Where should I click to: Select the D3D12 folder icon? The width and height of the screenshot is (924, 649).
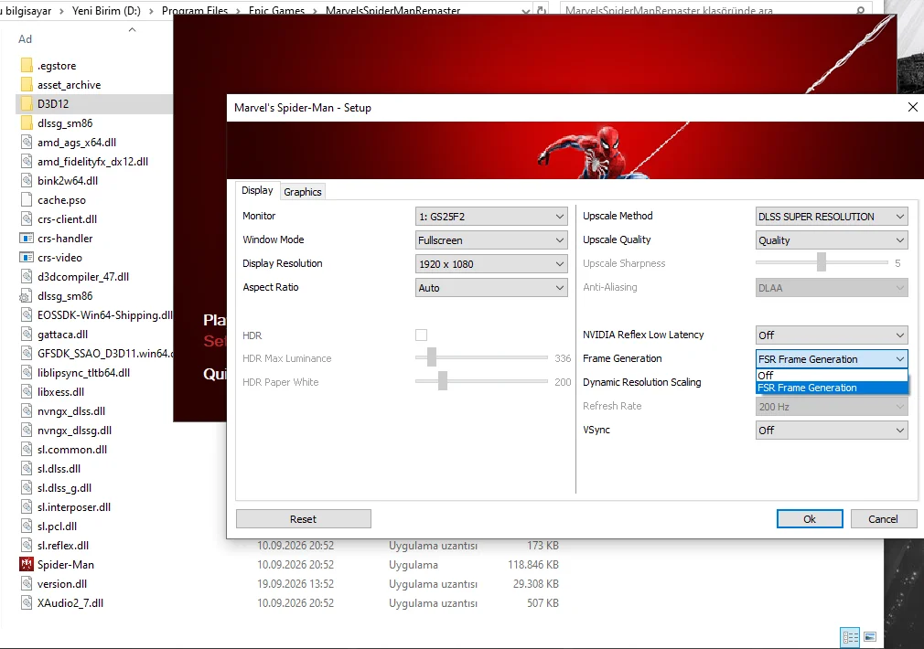[x=27, y=103]
